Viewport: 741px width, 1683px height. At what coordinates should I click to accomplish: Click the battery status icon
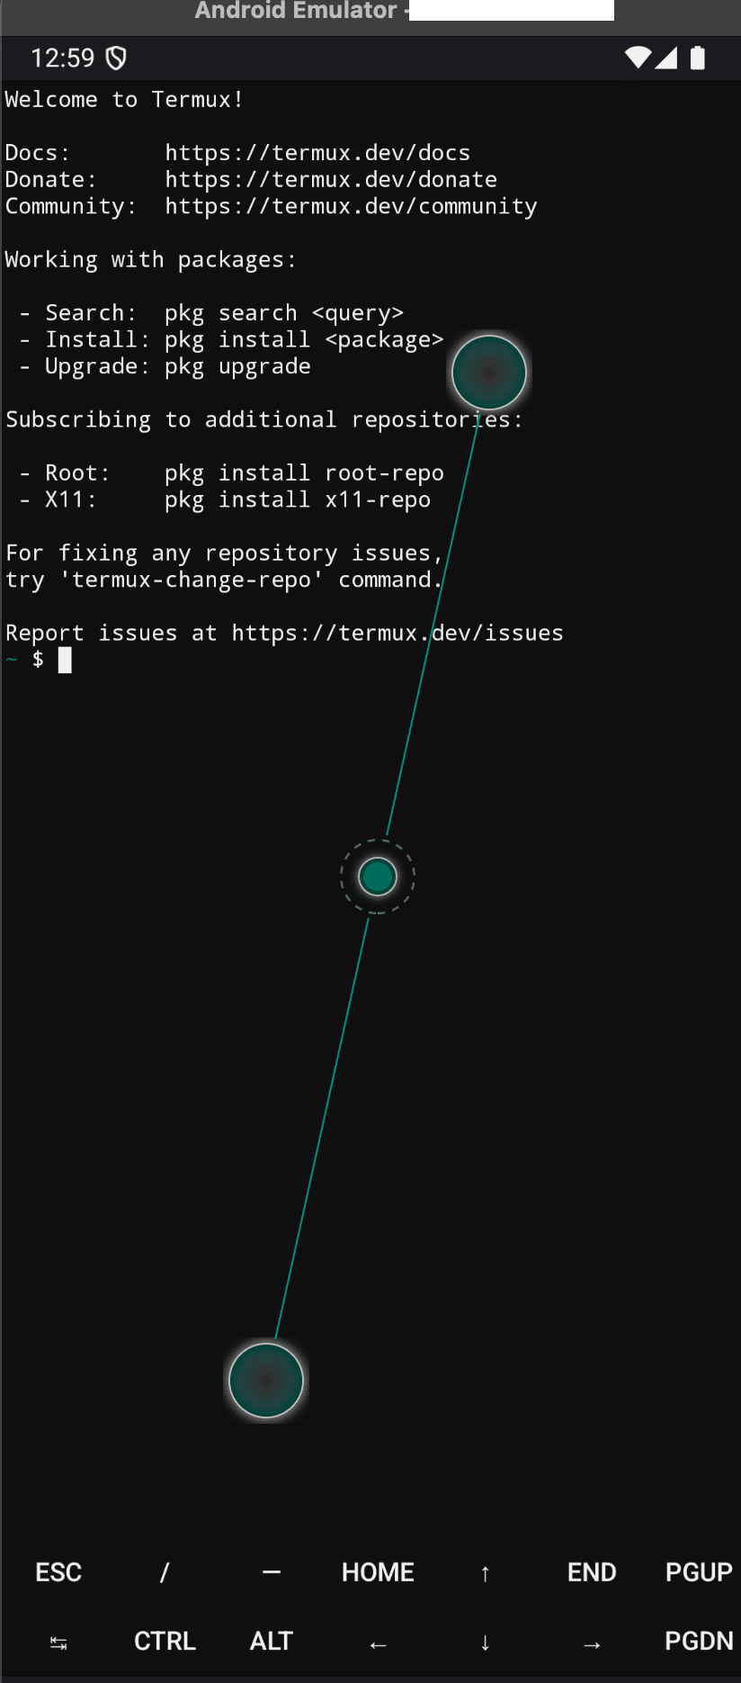click(x=697, y=58)
